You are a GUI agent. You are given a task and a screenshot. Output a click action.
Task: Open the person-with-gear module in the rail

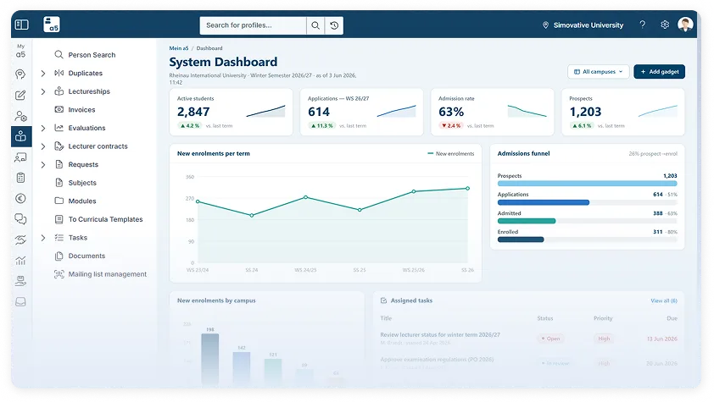click(x=20, y=116)
